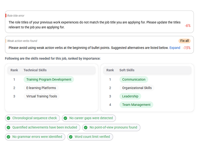Viewport: 200px width, 150px height.
Task: Click the No career gaps were detected badge
Action: tap(89, 118)
